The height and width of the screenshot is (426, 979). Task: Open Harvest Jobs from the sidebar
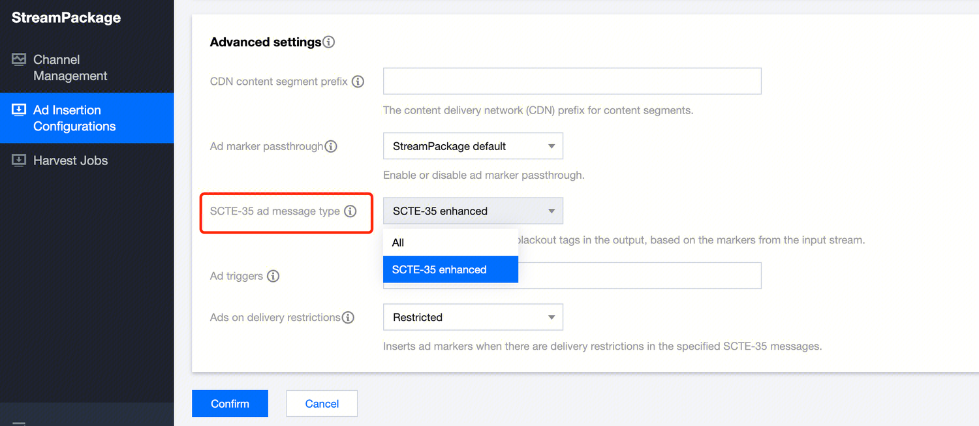70,160
